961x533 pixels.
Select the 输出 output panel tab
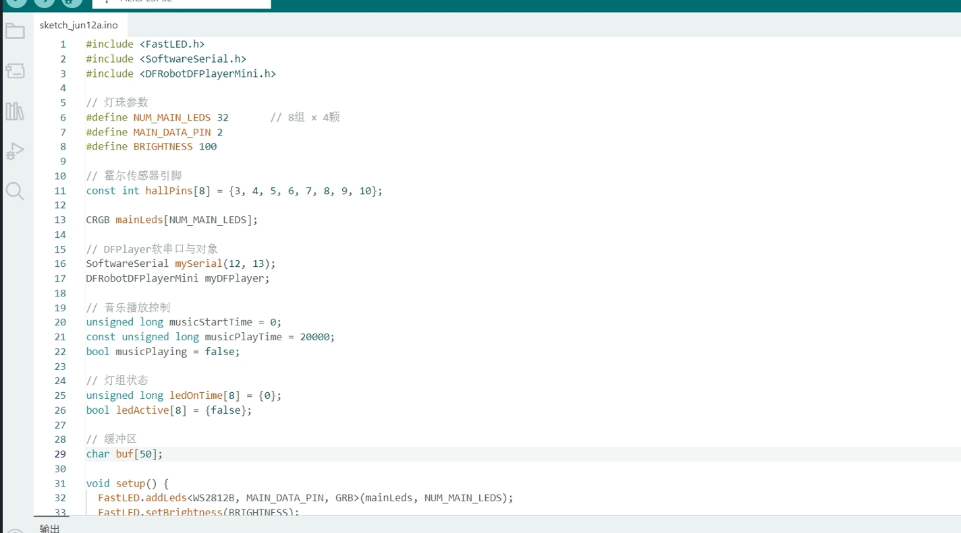(49, 528)
